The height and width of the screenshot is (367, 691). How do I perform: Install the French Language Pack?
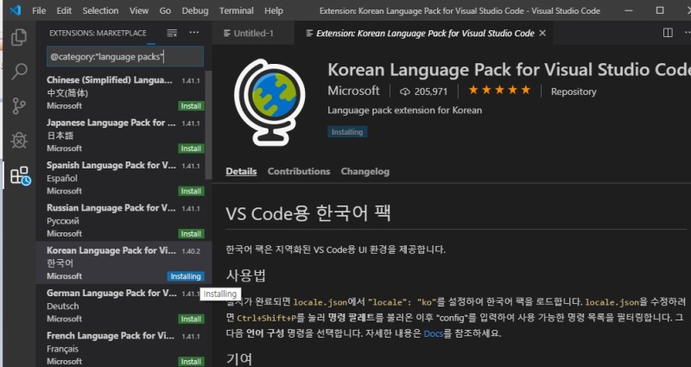pyautogui.click(x=191, y=362)
